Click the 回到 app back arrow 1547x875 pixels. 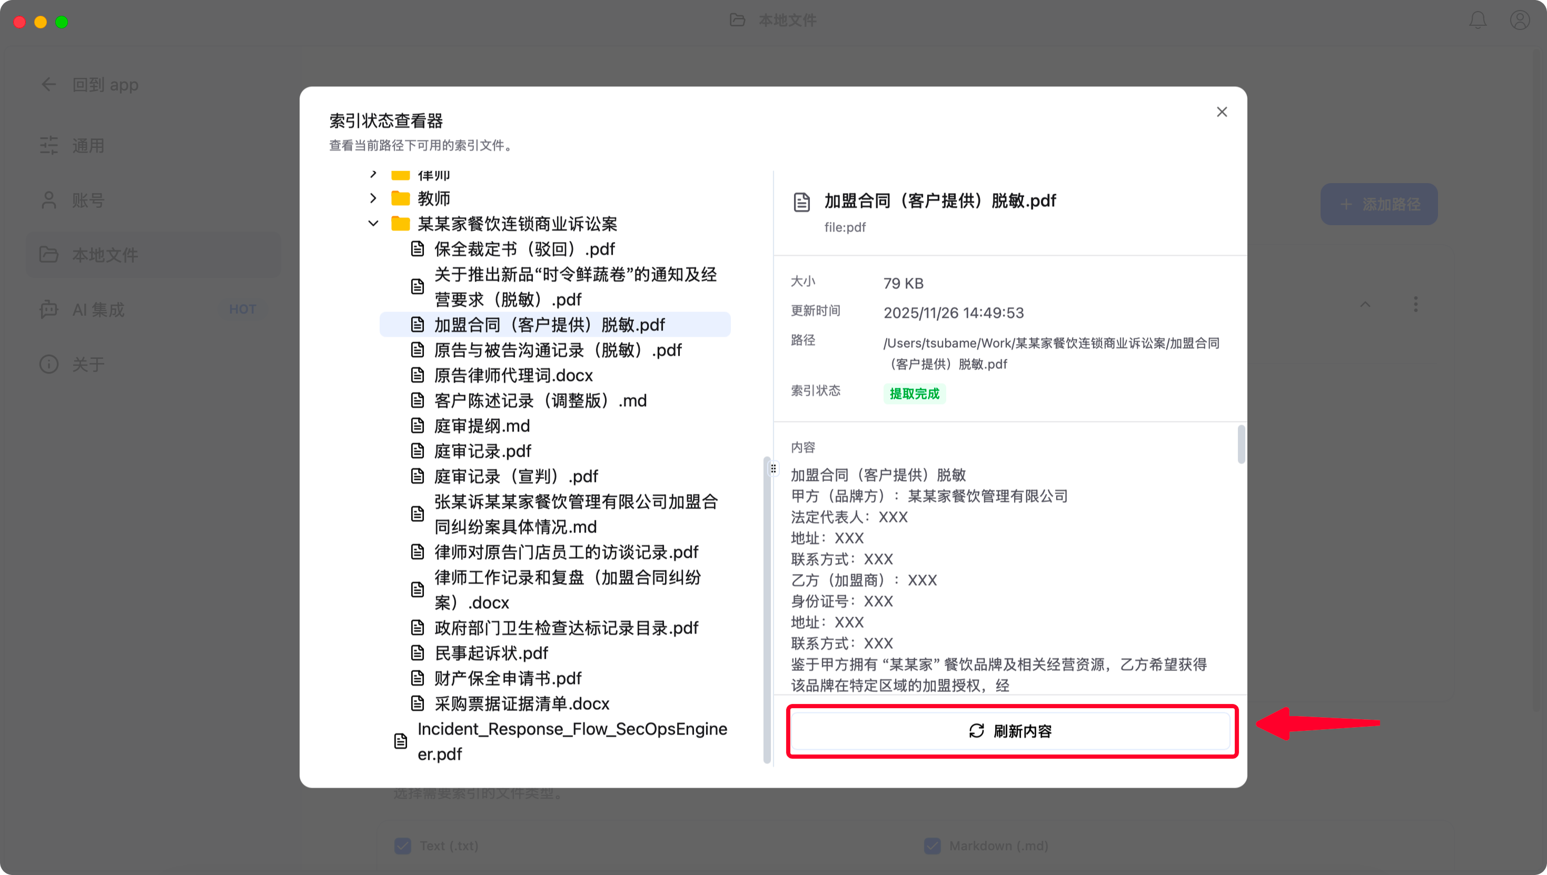click(x=48, y=85)
